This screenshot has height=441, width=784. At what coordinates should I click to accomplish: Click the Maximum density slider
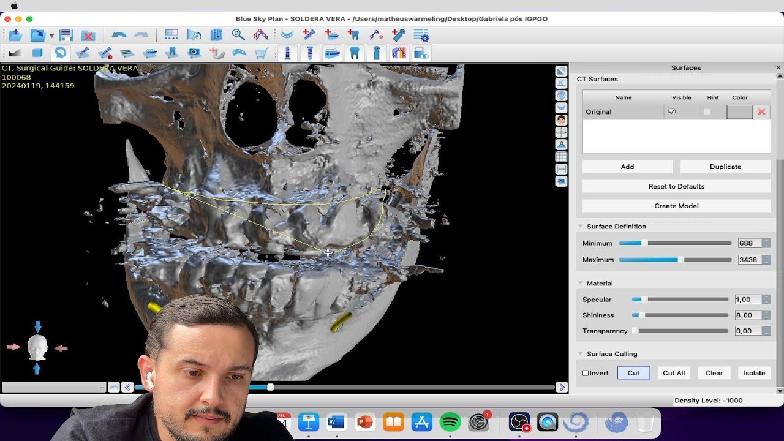[675, 260]
